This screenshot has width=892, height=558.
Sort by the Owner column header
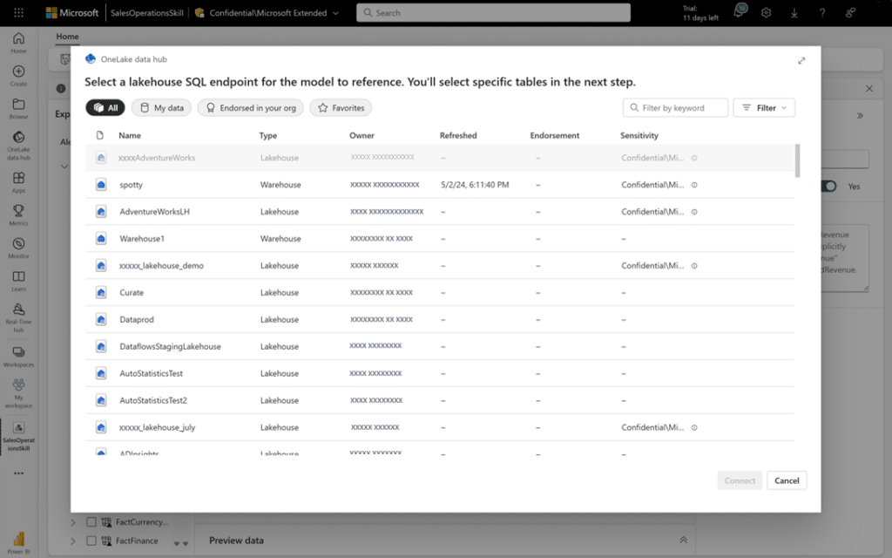coord(362,135)
